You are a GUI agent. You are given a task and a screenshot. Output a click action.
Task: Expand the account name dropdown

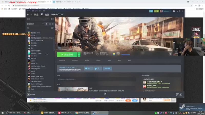click(x=167, y=11)
